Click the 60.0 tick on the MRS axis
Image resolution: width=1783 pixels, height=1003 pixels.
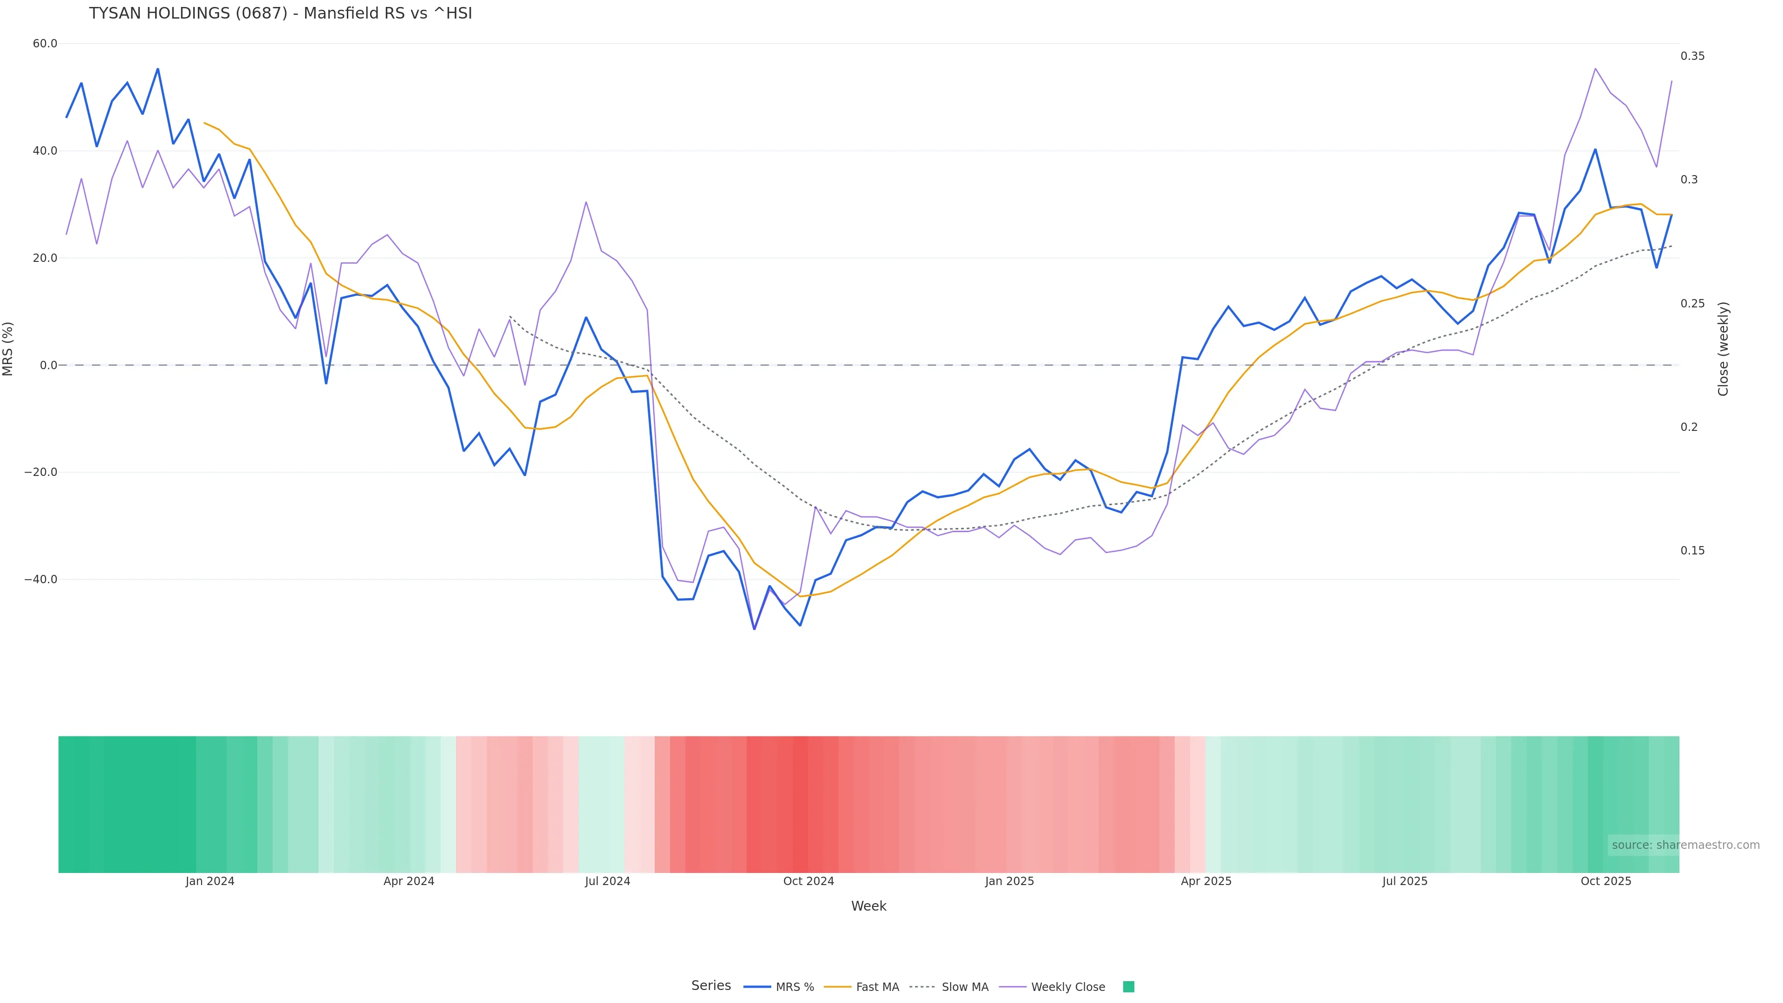pos(45,44)
